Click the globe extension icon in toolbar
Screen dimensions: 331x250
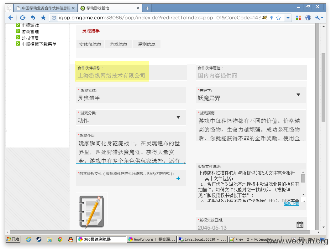click(308, 18)
